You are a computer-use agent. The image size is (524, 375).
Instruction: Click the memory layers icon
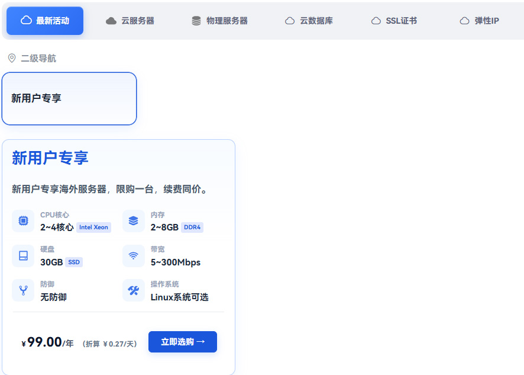coord(133,221)
